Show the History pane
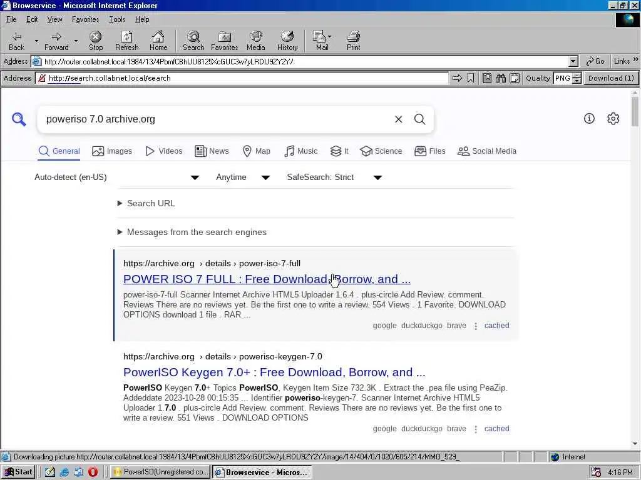 point(287,41)
